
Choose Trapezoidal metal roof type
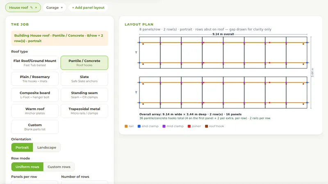click(84, 111)
